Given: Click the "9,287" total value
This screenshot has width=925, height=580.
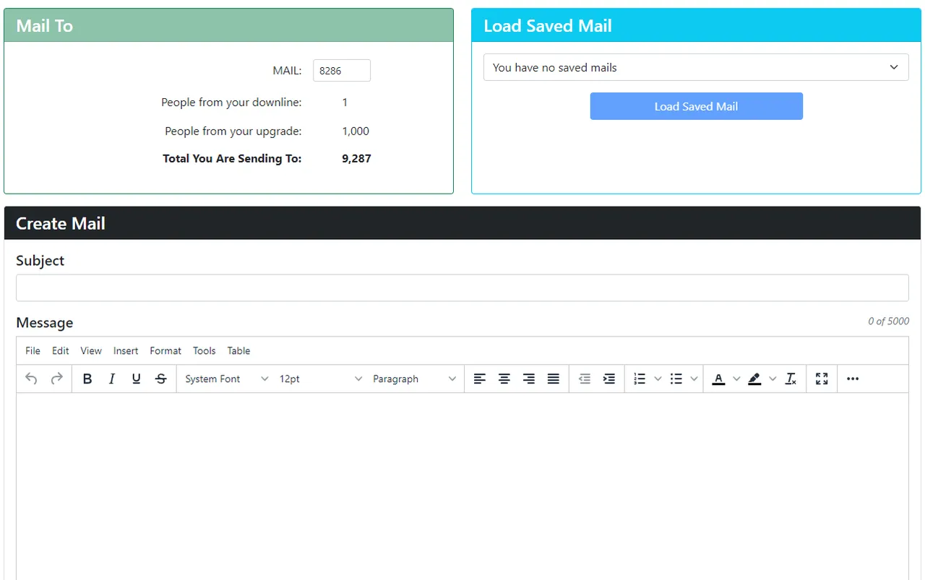Looking at the screenshot, I should pos(356,158).
